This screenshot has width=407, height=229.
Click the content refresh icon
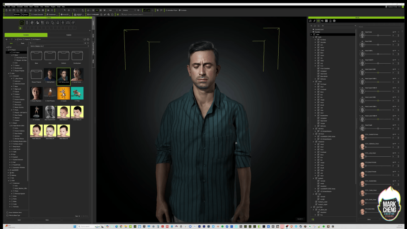(x=85, y=39)
